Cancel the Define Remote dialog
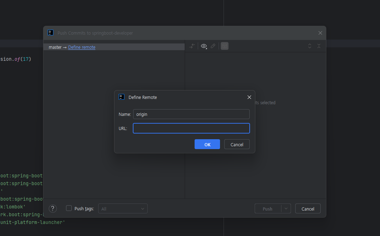Screen dimensions: 380x236 [237, 144]
